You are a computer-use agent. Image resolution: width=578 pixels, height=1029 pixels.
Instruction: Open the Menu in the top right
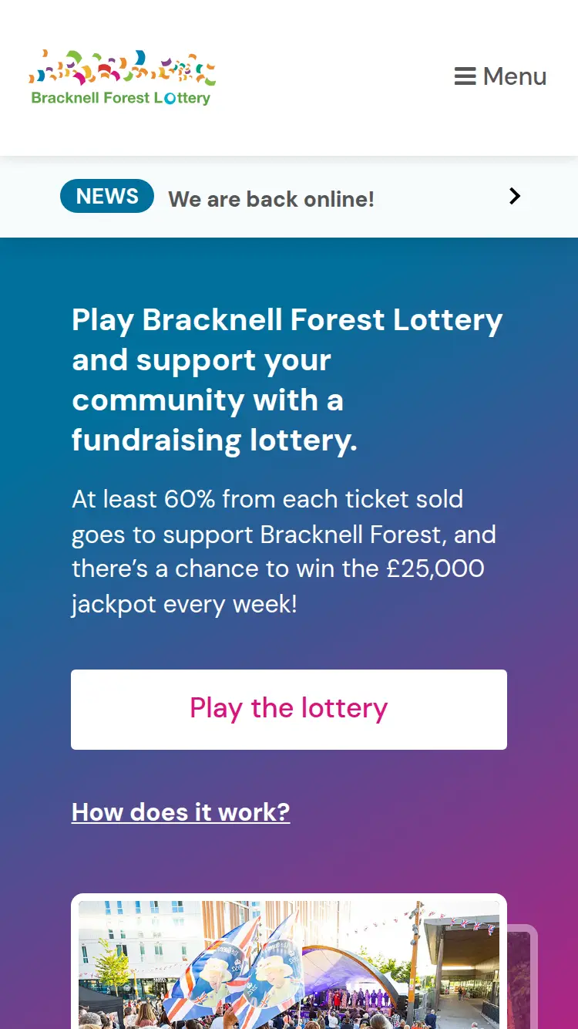pos(499,76)
